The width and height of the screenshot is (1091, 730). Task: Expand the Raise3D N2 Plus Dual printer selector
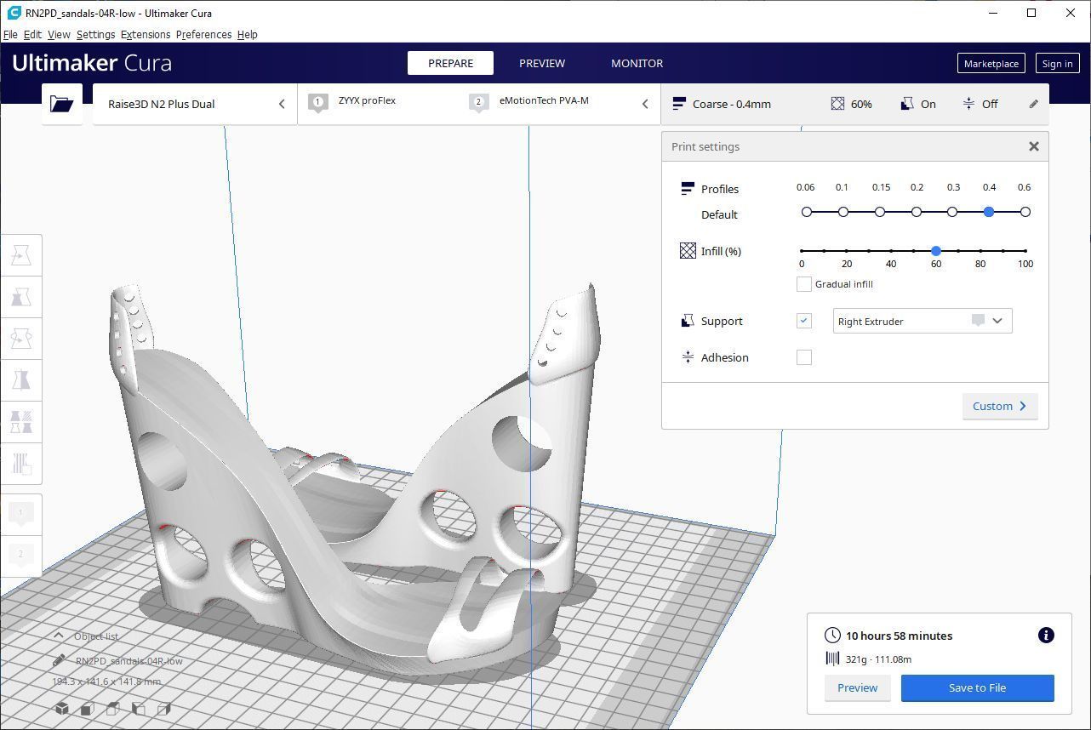[195, 104]
